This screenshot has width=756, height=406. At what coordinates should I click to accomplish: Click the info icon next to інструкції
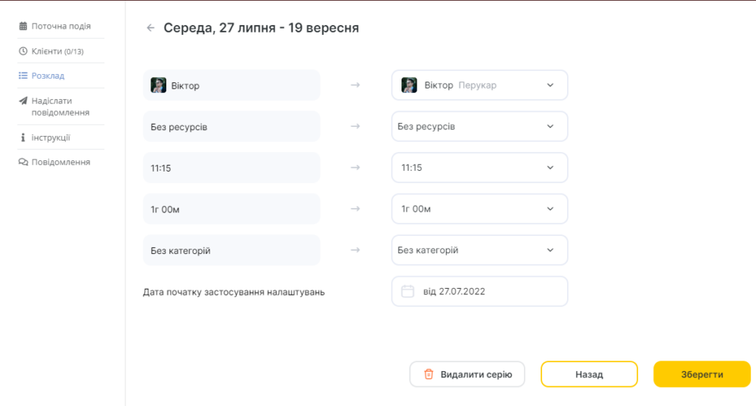23,138
